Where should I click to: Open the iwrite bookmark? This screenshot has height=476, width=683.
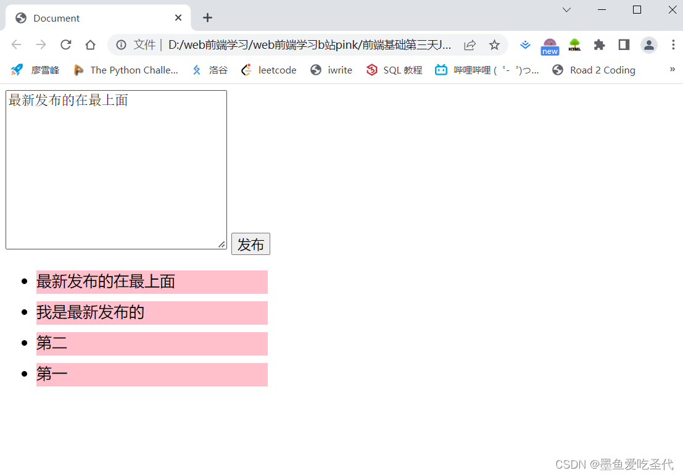[x=331, y=70]
